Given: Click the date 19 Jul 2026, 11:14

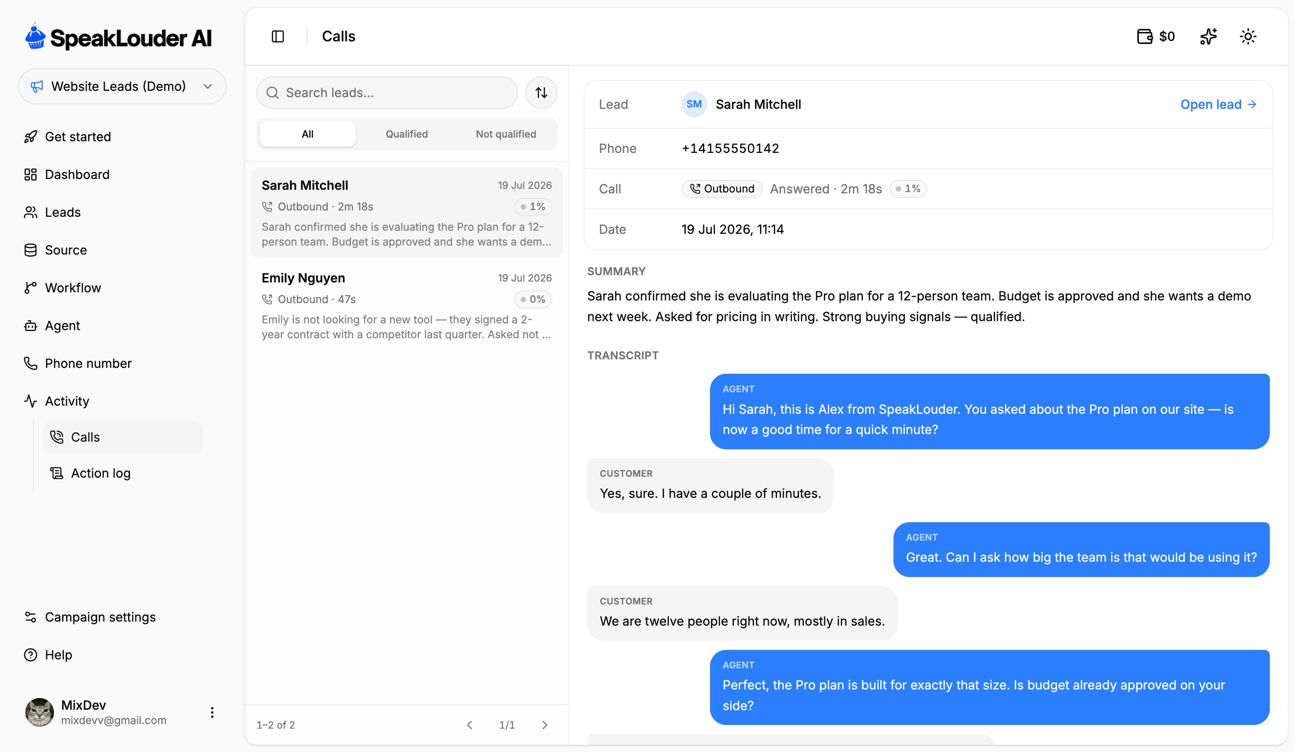Looking at the screenshot, I should 732,229.
